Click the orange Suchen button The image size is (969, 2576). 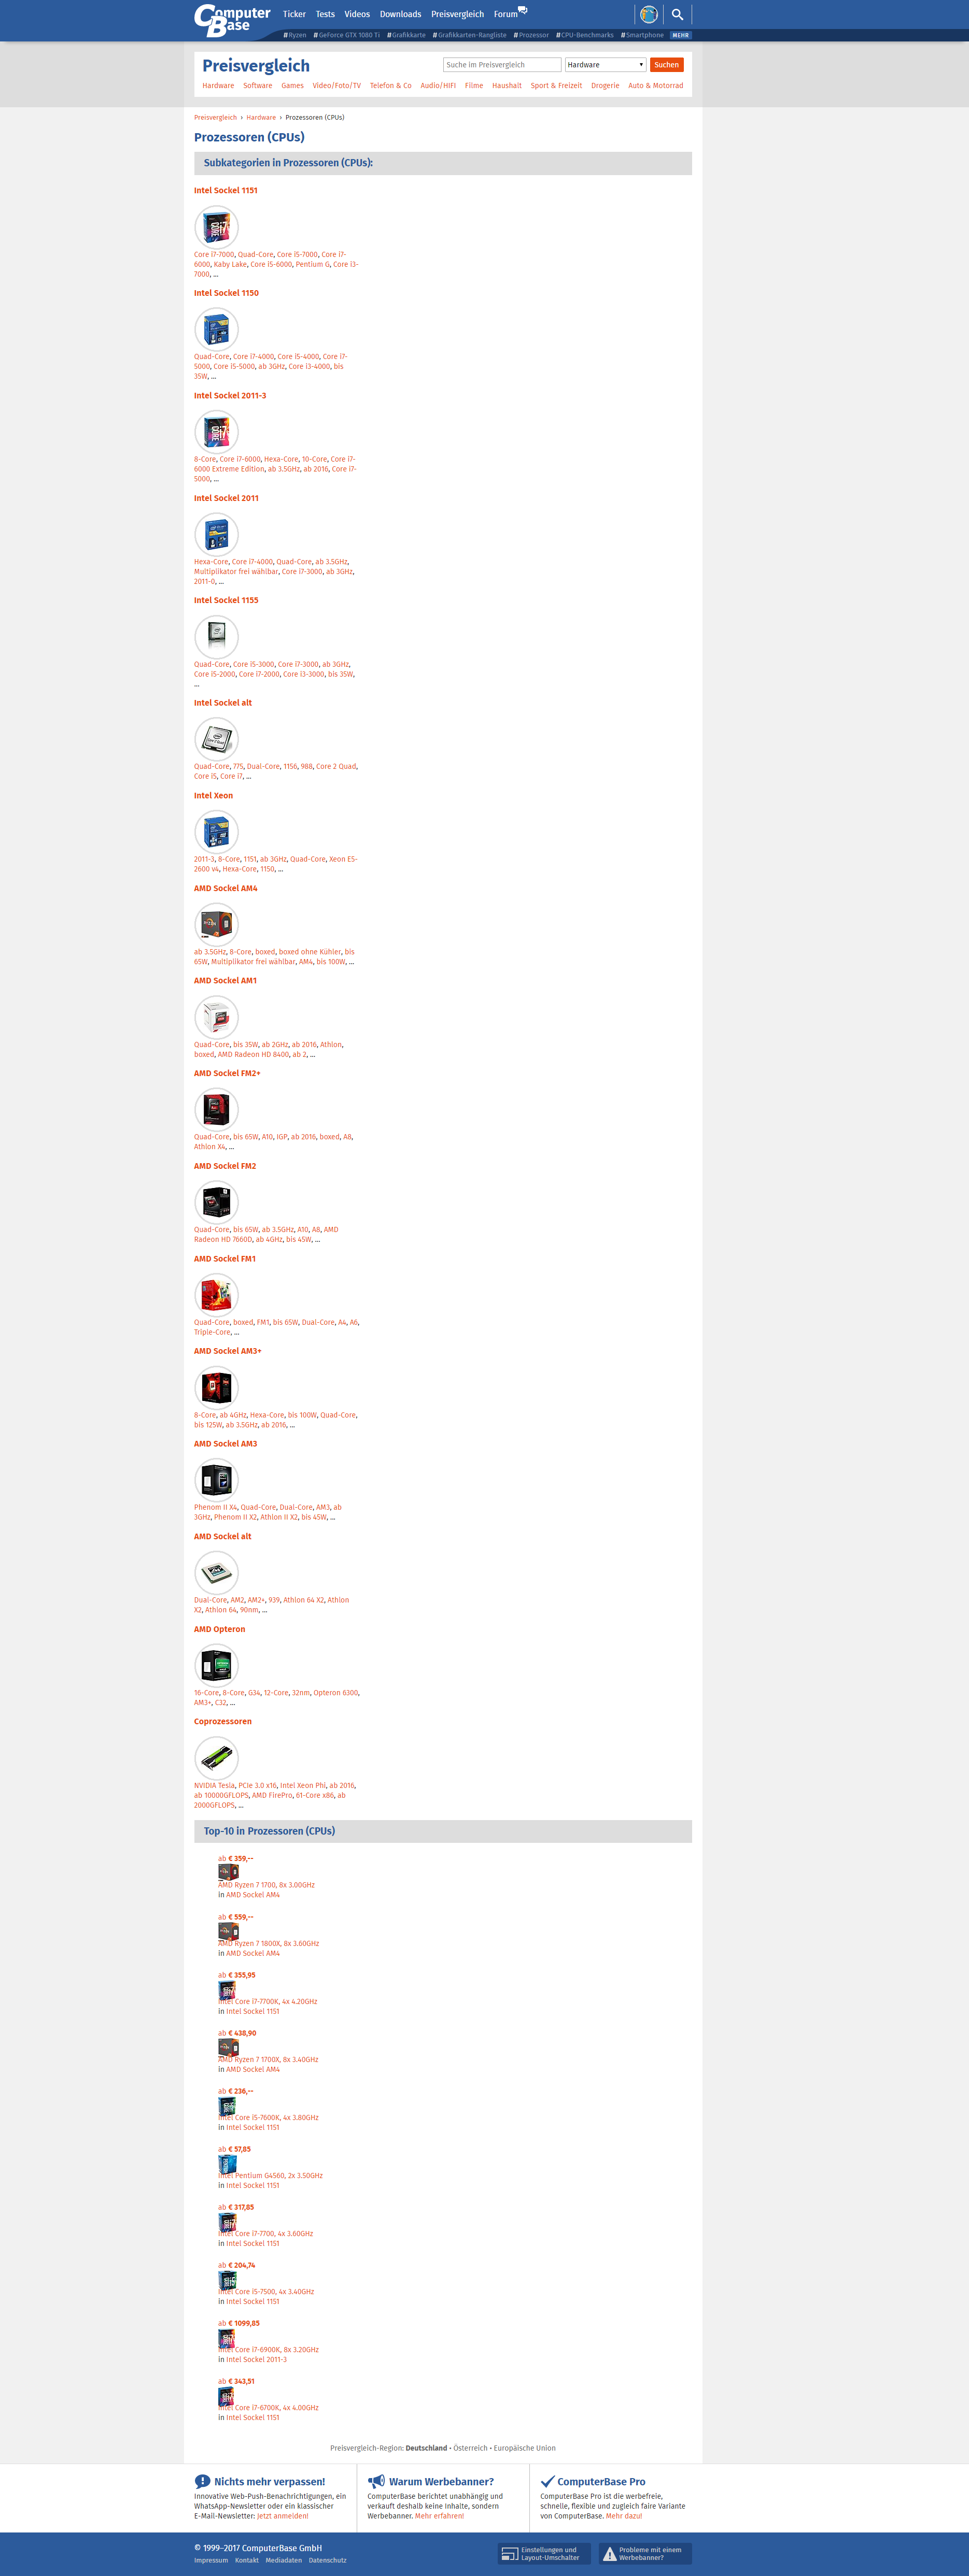coord(667,65)
